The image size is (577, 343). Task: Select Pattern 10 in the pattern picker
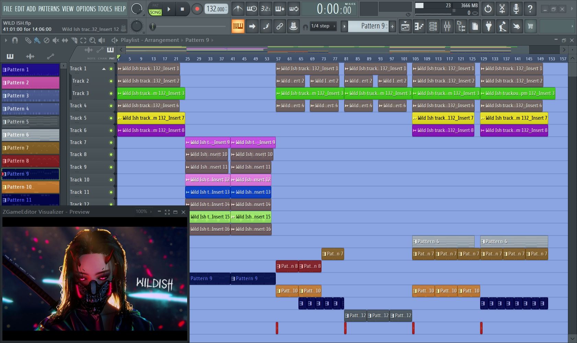click(x=31, y=187)
